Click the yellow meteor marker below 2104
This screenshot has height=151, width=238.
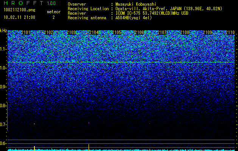tap(89, 148)
